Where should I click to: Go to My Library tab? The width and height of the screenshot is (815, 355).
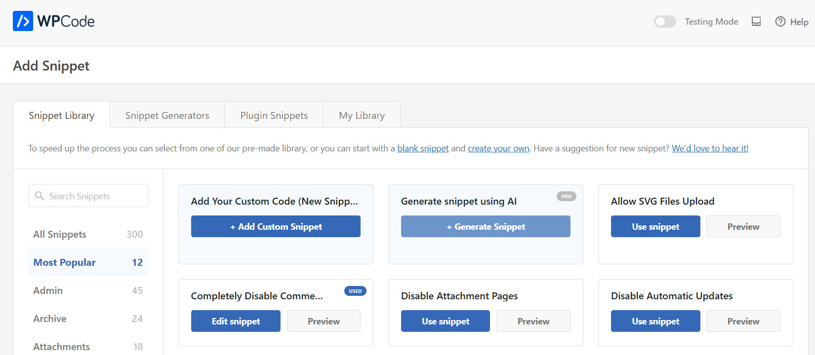tap(362, 115)
